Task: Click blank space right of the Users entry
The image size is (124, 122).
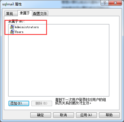Action: 66,32
